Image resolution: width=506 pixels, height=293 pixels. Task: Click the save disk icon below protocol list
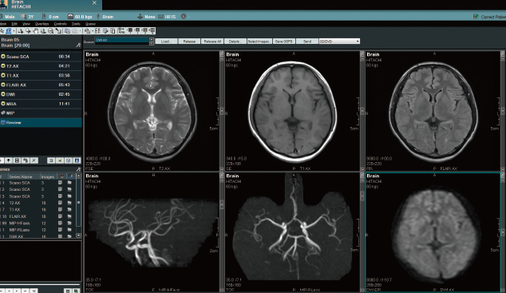(x=17, y=160)
